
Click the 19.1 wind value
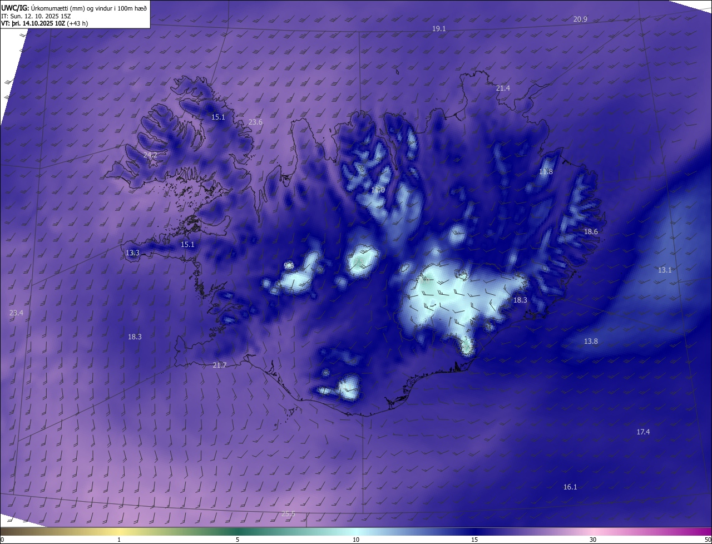point(439,28)
